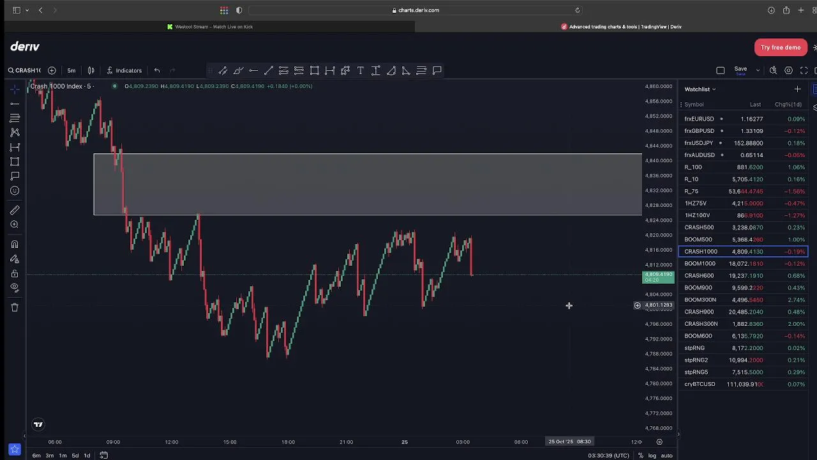Select the ruler measure tool
Image resolution: width=817 pixels, height=460 pixels.
point(15,210)
